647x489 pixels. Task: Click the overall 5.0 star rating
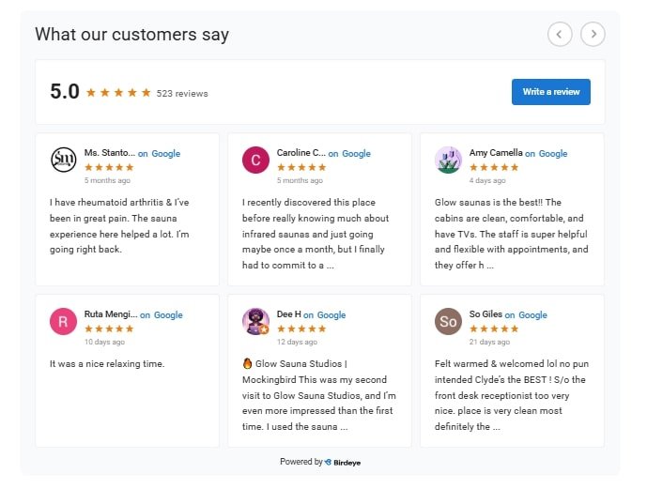[x=118, y=93]
